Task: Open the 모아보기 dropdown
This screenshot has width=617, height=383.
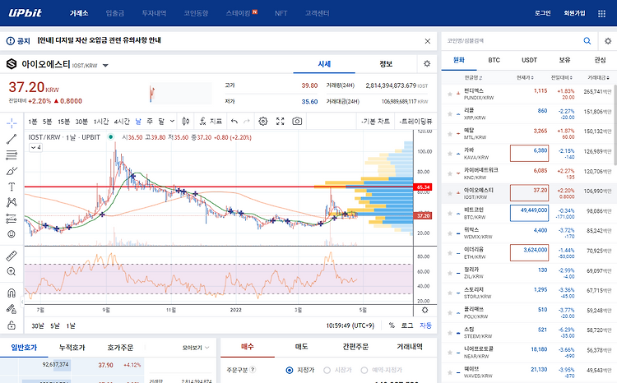Action: [196, 348]
